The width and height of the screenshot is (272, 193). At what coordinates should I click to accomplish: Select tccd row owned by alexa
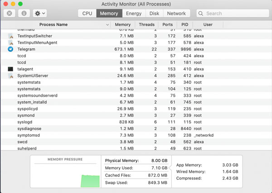pos(136,56)
